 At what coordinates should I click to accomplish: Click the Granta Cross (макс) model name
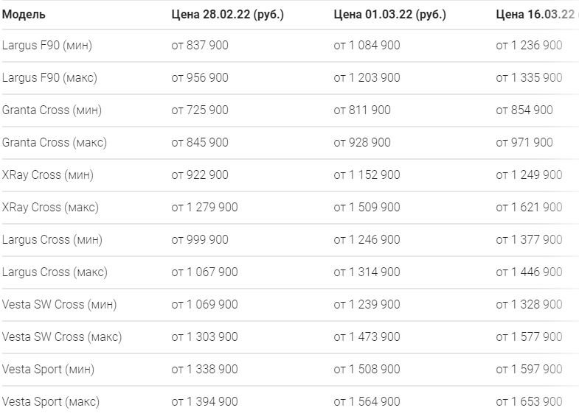pos(55,143)
